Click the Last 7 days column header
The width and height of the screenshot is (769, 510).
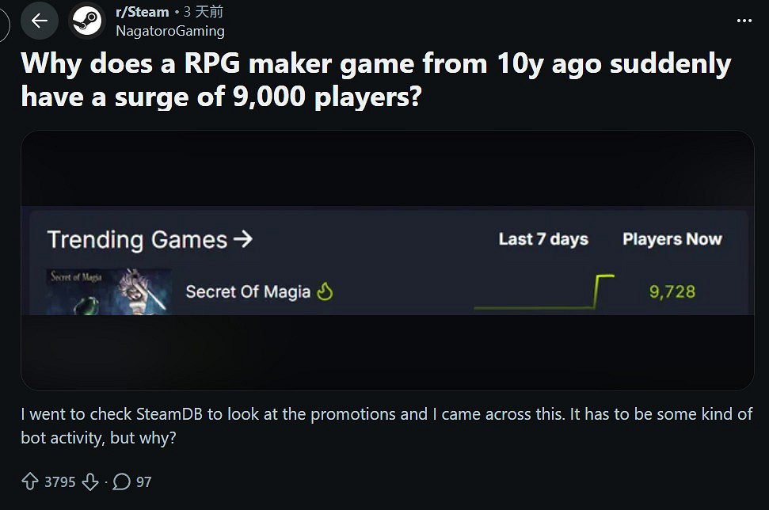click(543, 239)
